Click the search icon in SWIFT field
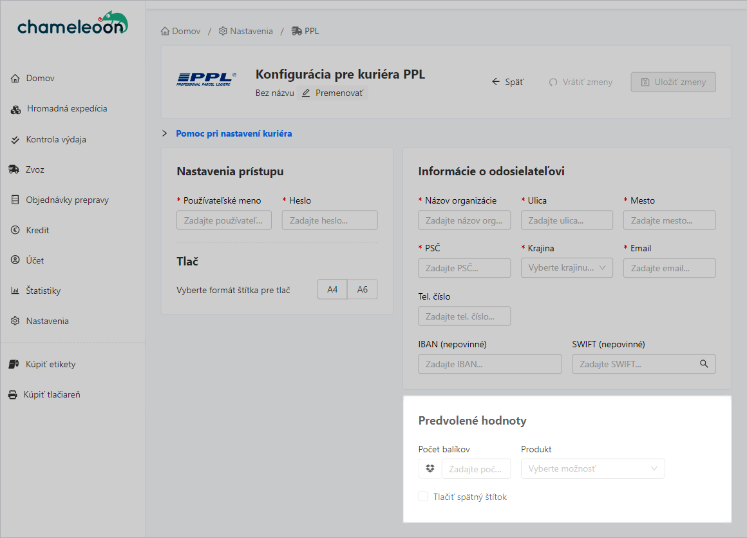 click(704, 364)
